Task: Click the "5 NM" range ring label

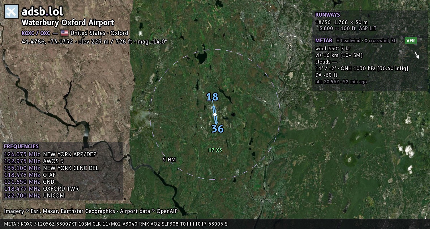Action: (169, 159)
